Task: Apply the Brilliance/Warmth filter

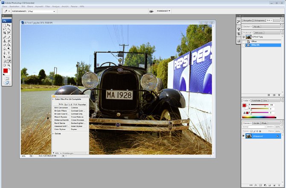Action: pos(61,120)
